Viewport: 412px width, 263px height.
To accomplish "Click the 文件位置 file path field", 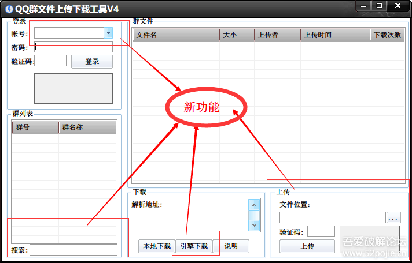I will point(333,217).
